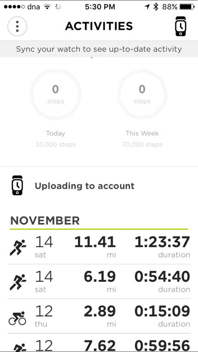Tap the NOVEMBER month header
Viewport: 198px width, 352px height.
pos(45,221)
